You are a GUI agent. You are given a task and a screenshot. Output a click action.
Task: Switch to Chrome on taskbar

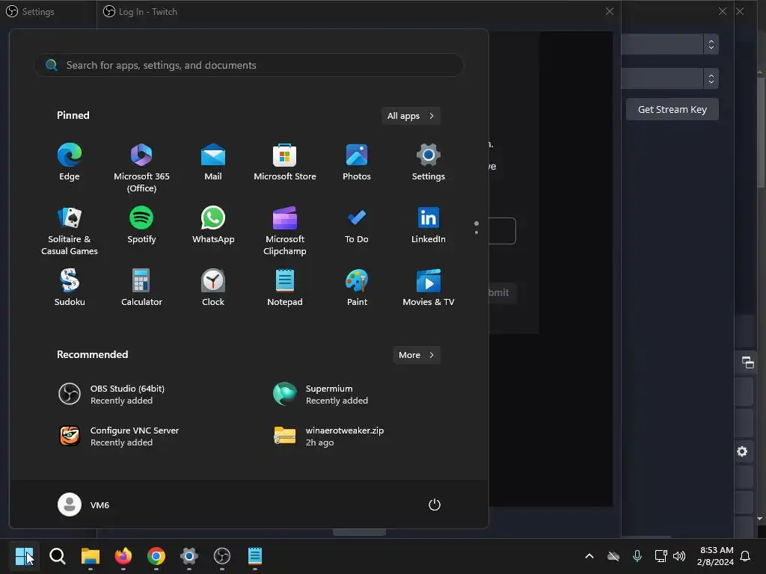click(156, 556)
